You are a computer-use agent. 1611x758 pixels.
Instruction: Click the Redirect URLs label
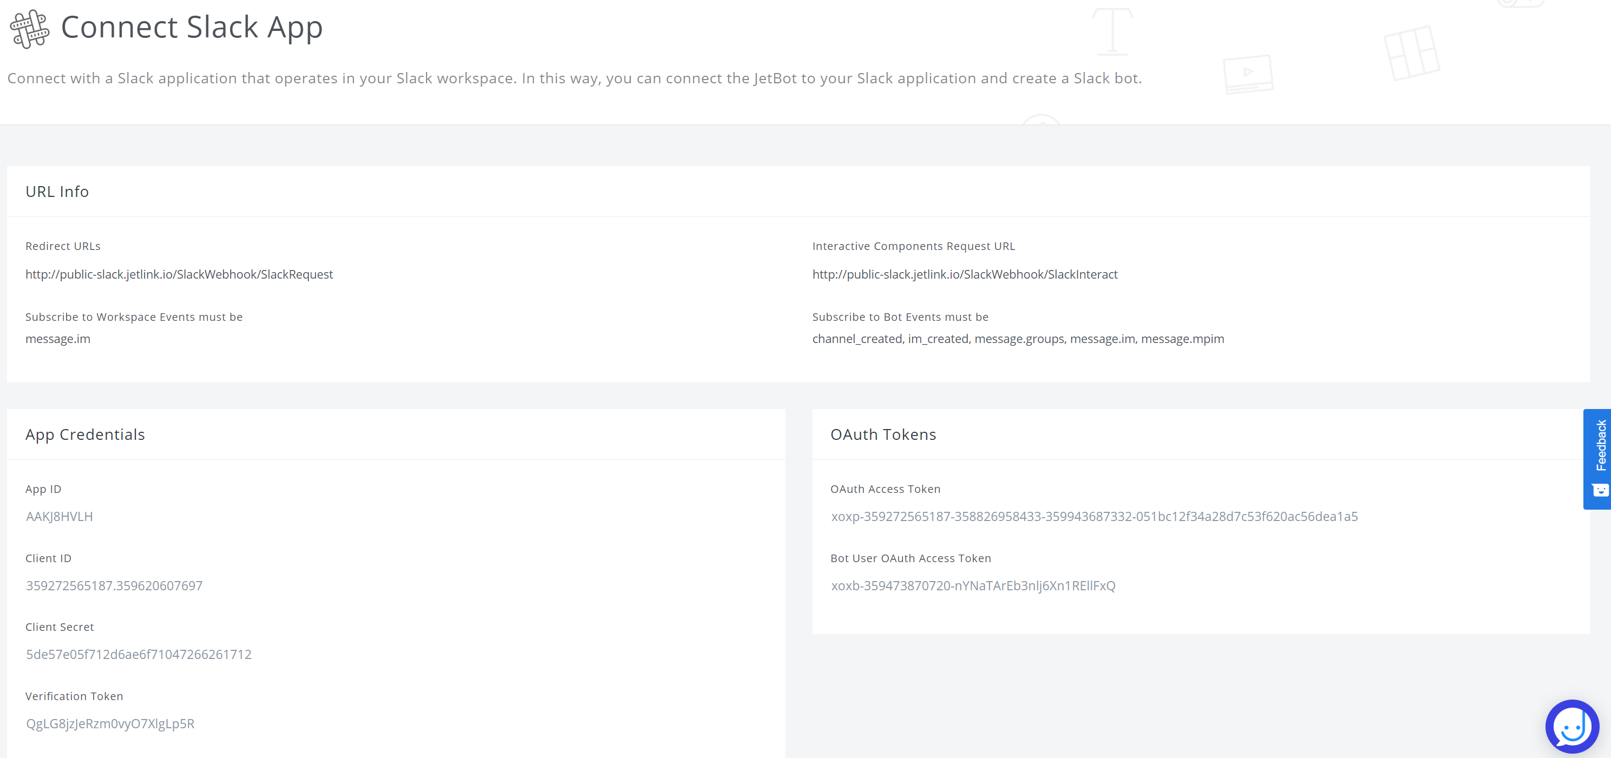[x=63, y=246]
